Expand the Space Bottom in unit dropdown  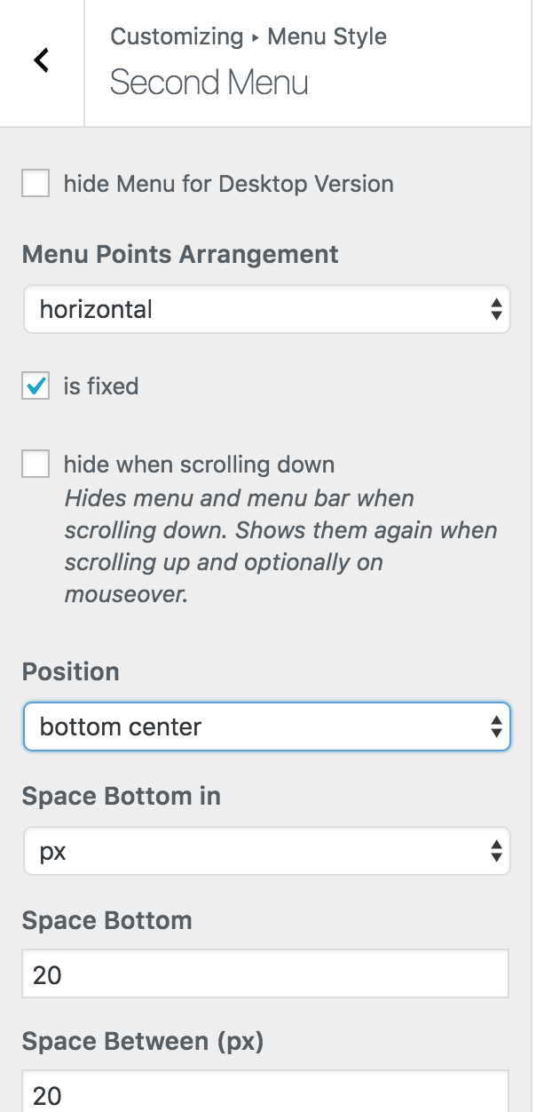[266, 852]
